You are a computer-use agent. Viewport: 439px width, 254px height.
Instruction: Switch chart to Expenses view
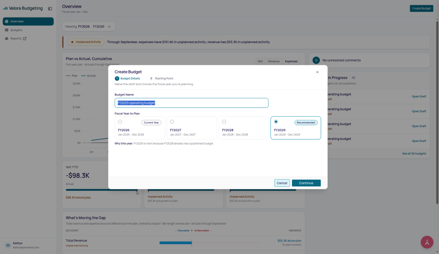tap(291, 62)
